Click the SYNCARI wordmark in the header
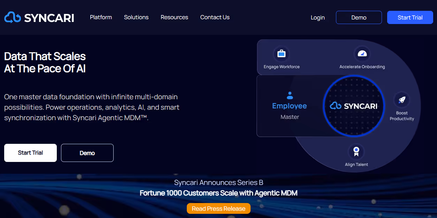 [x=49, y=18]
